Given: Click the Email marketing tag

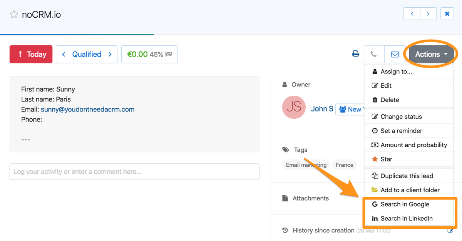Looking at the screenshot, I should click(x=306, y=165).
